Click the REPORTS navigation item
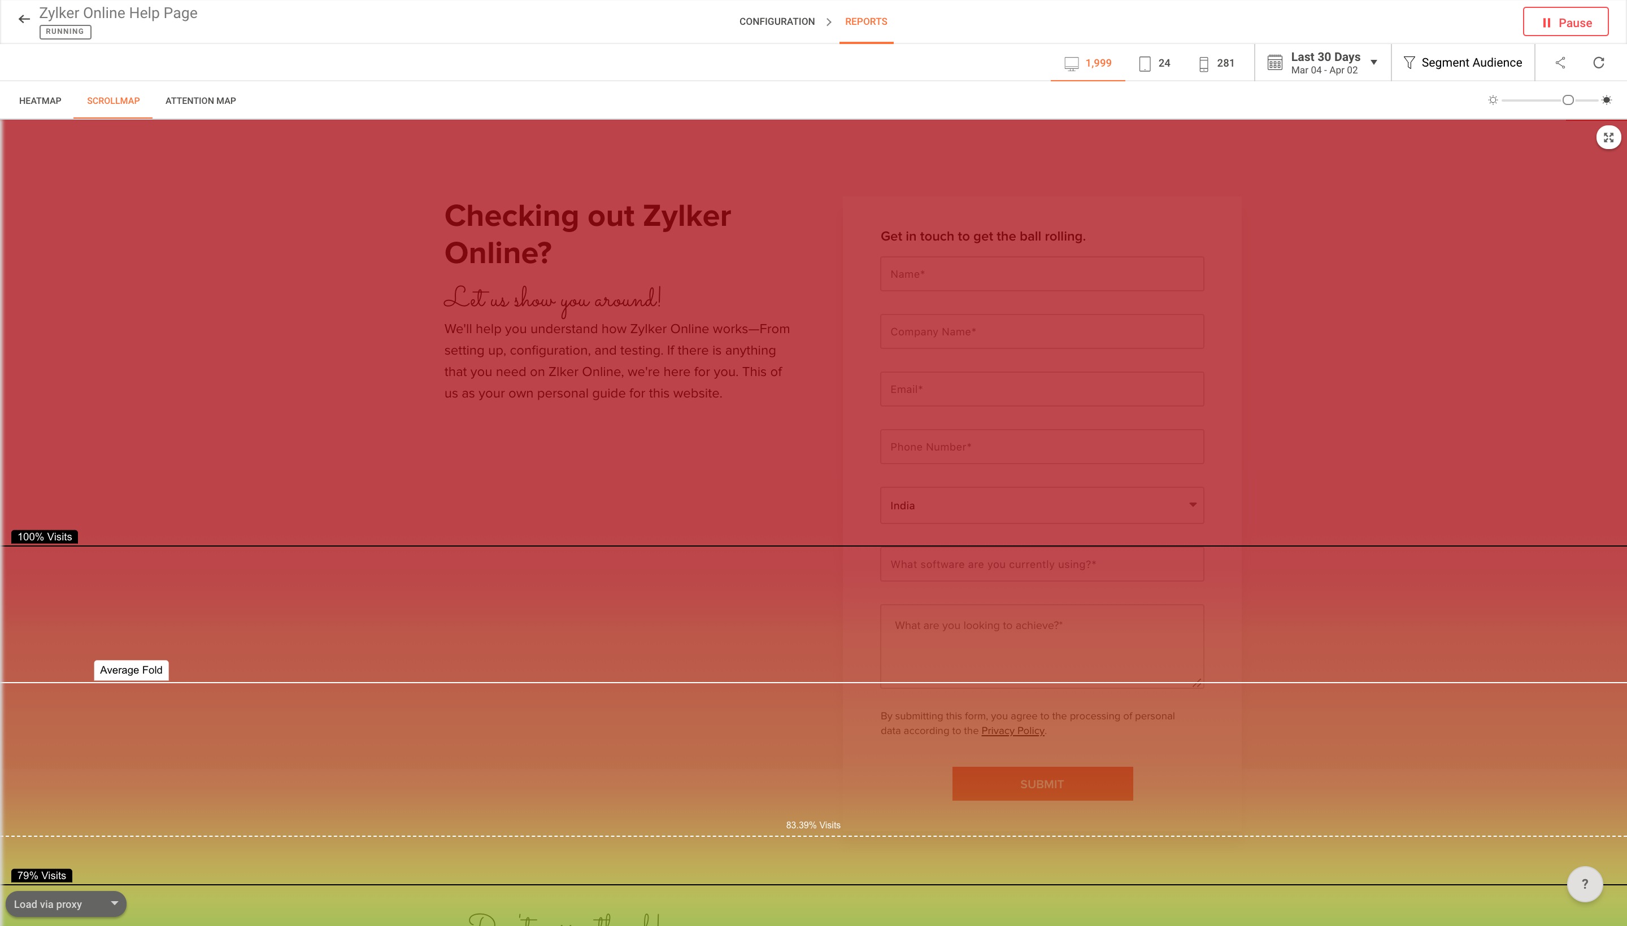 coord(866,21)
